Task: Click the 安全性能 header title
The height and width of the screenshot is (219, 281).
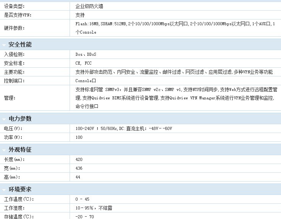Action: coord(20,45)
